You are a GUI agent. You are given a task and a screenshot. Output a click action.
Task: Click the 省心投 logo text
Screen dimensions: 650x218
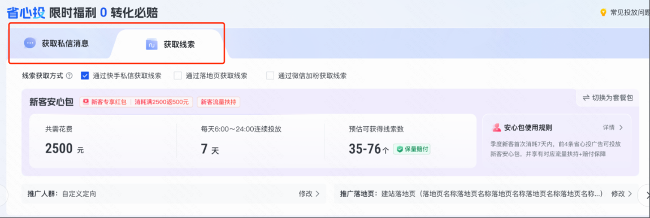[25, 13]
